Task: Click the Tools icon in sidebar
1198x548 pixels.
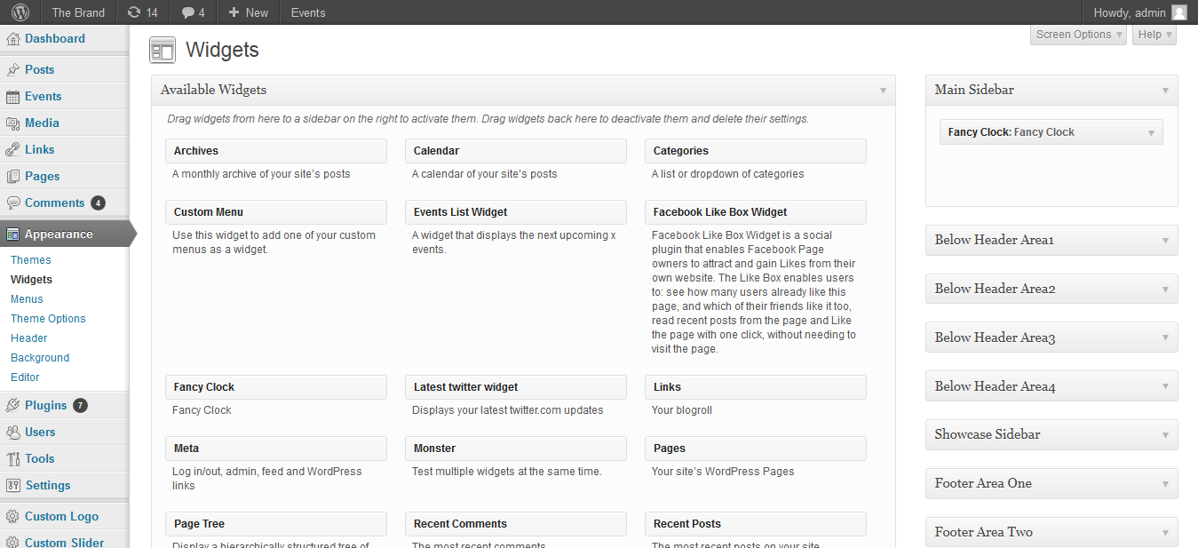Action: [12, 459]
